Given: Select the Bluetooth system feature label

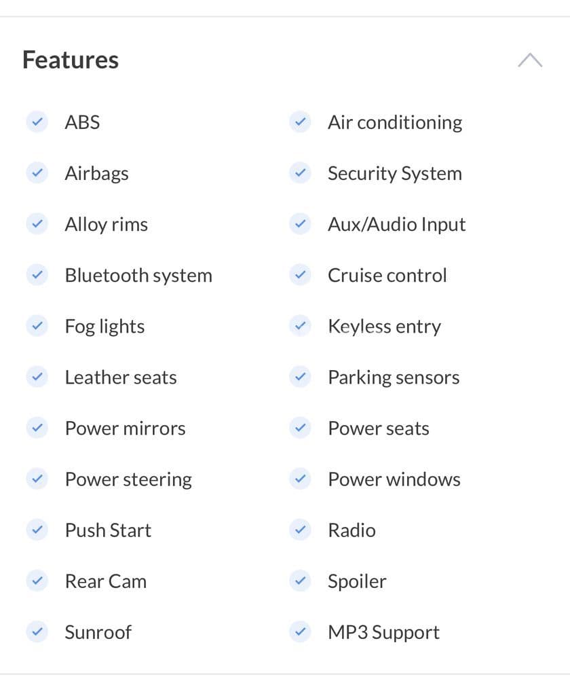Looking at the screenshot, I should pyautogui.click(x=138, y=275).
